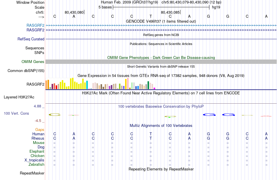Click Repeating Elements by RepeatMasker title
The height and width of the screenshot is (180, 277).
[x=161, y=169]
